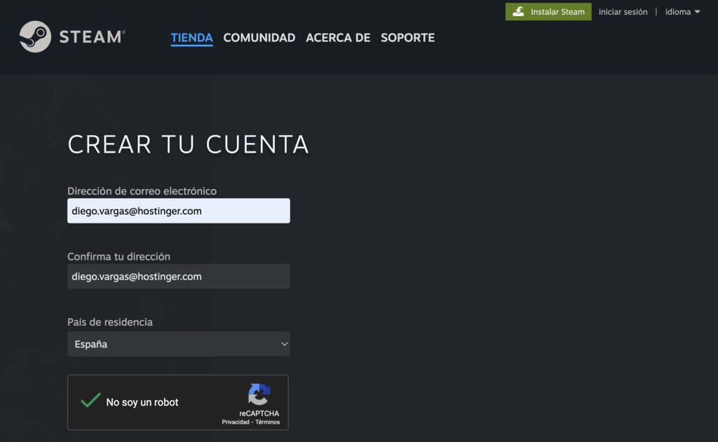Click the download icon on Instalar Steam
718x442 pixels.
tap(520, 12)
